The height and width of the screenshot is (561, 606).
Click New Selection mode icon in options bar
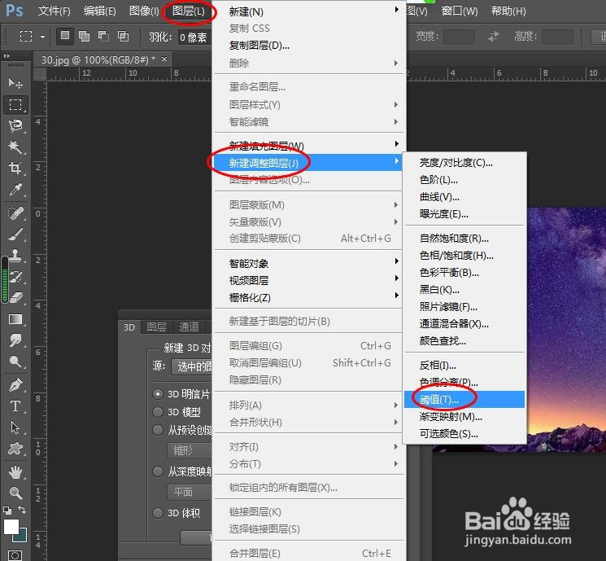coord(65,37)
